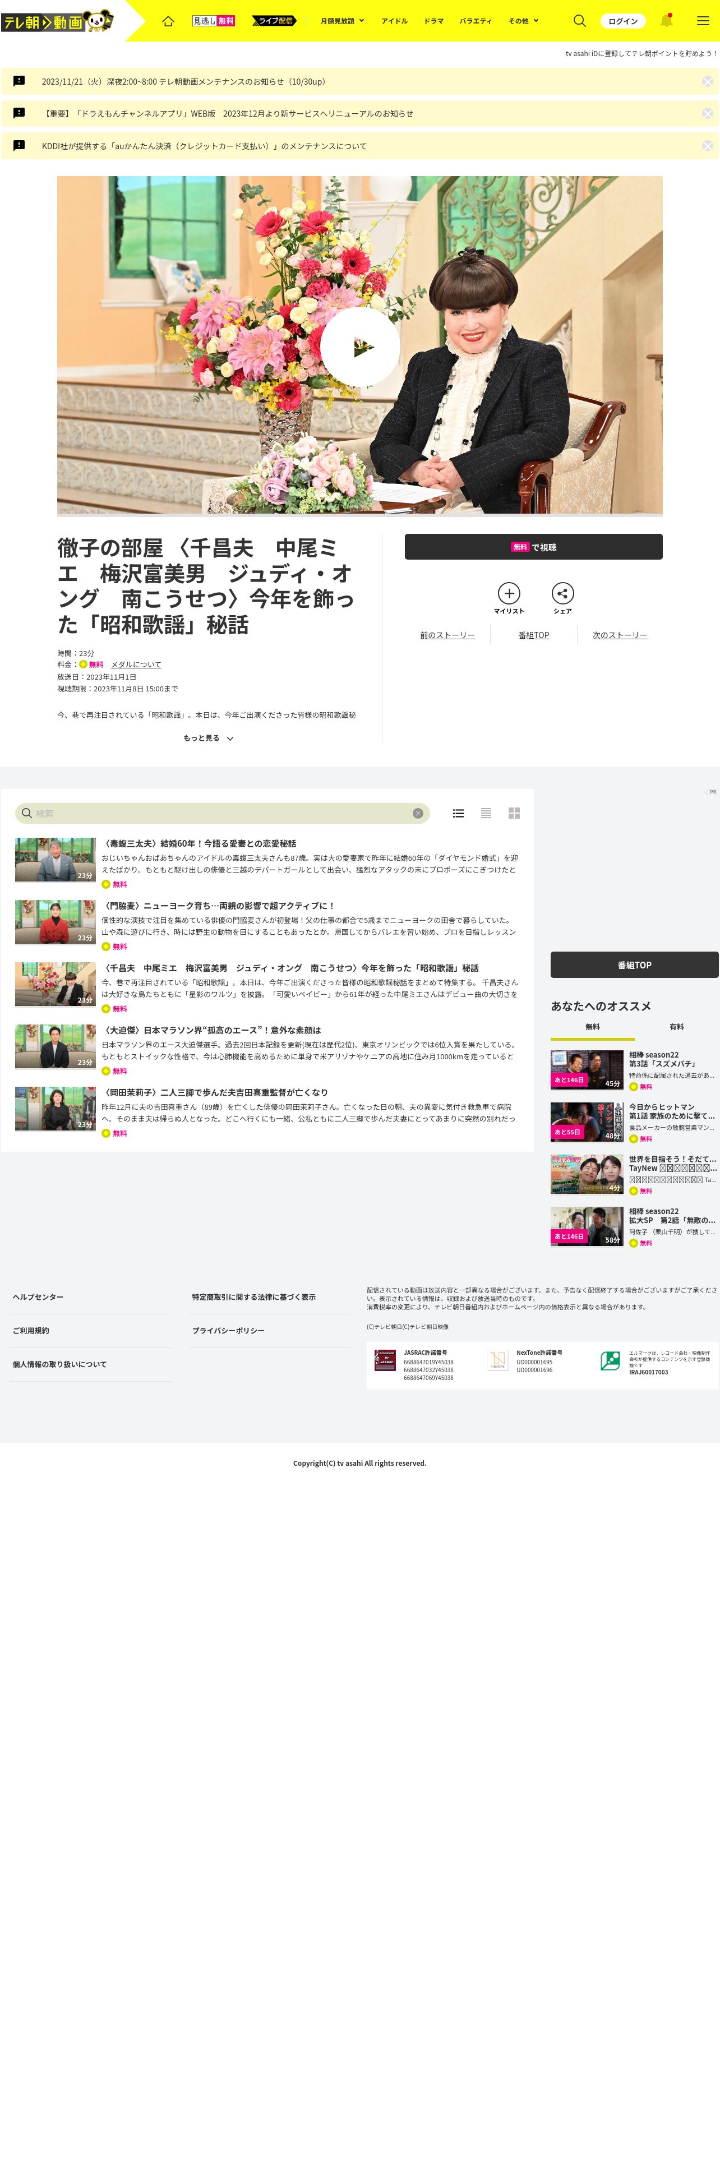This screenshot has height=2160, width=720.
Task: Open the ご利用規約 footer link
Action: [31, 1331]
